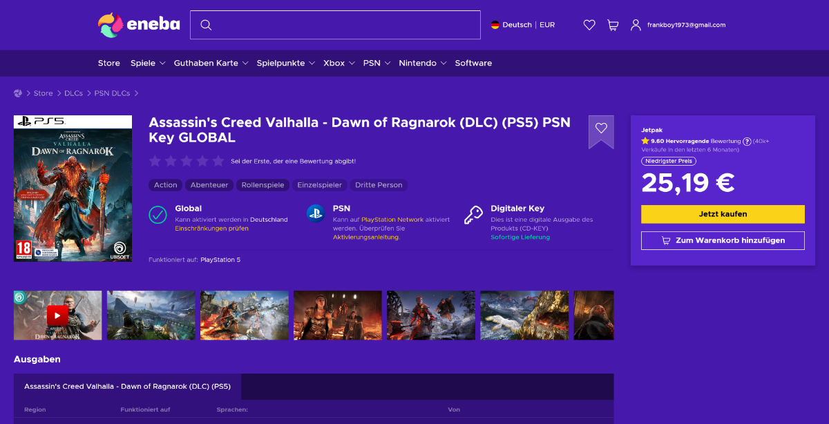
Task: Expand the Nintendo dropdown menu
Action: tap(423, 63)
